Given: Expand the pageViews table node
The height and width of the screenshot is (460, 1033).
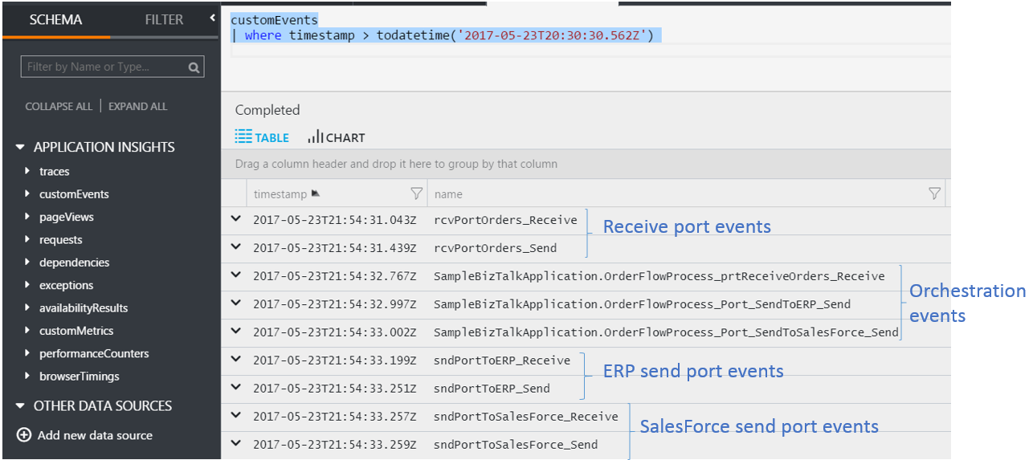Looking at the screenshot, I should (28, 217).
